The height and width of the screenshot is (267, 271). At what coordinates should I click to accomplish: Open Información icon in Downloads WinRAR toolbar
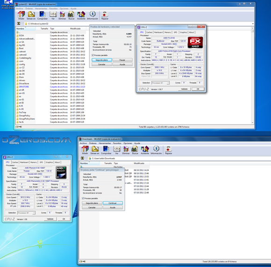pyautogui.click(x=156, y=150)
